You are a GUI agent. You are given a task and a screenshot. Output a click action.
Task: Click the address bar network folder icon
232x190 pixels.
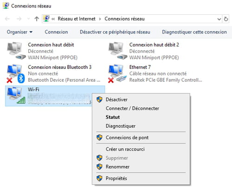[46, 19]
